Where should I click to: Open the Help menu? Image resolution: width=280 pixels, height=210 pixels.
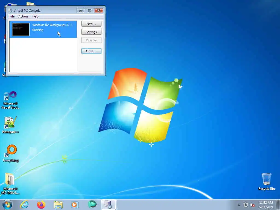coord(35,16)
